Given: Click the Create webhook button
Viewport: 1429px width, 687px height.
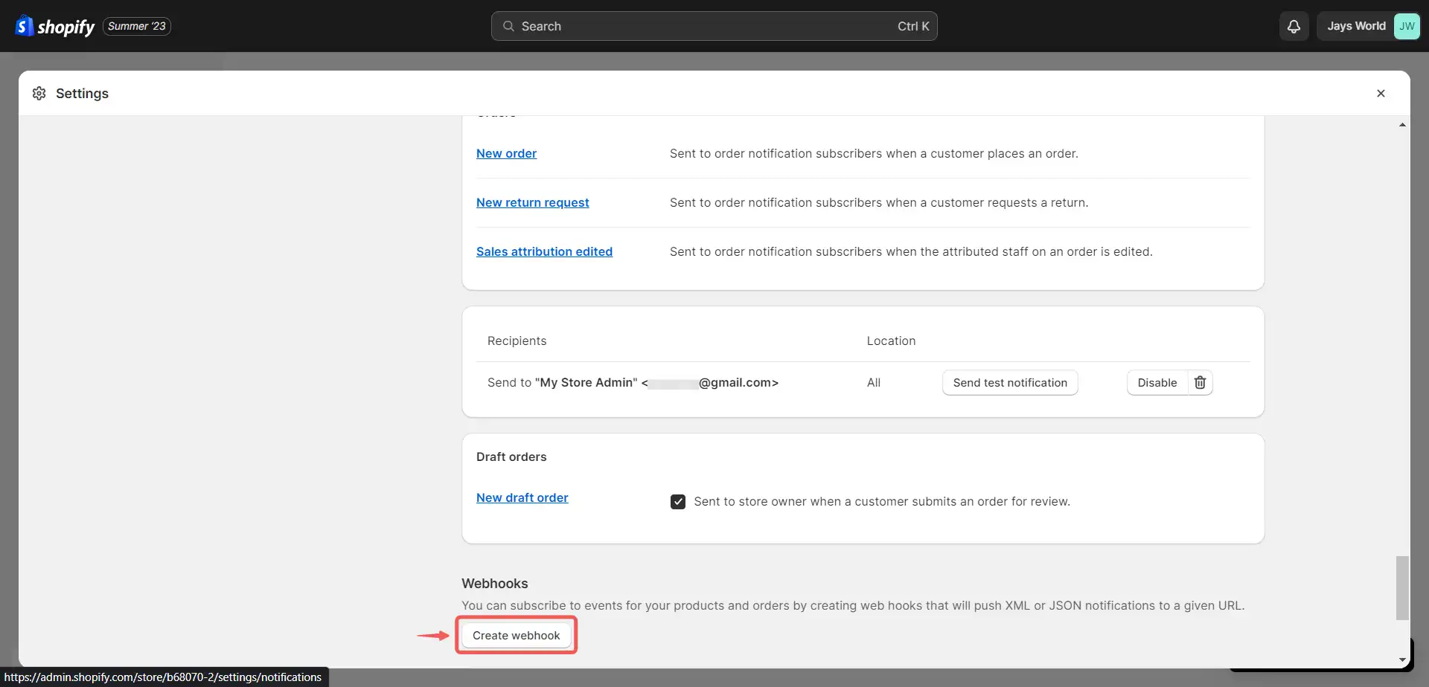Looking at the screenshot, I should click(516, 635).
